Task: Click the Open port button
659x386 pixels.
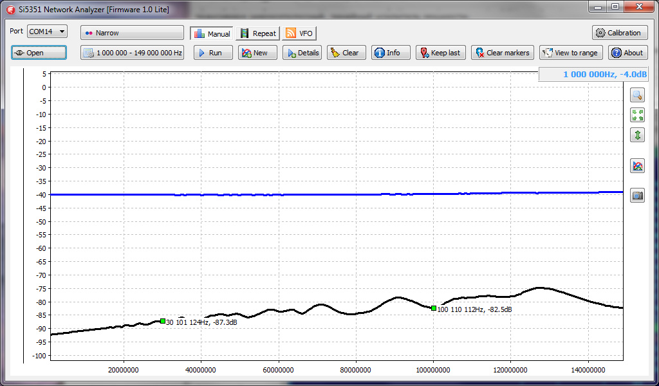Action: tap(39, 53)
